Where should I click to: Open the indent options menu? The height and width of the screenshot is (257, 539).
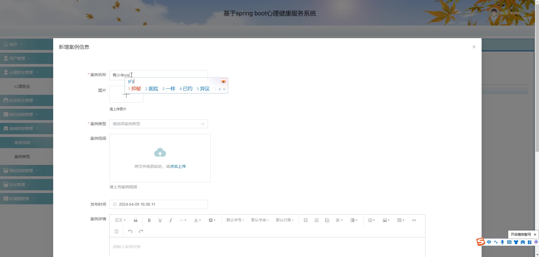pyautogui.click(x=354, y=220)
